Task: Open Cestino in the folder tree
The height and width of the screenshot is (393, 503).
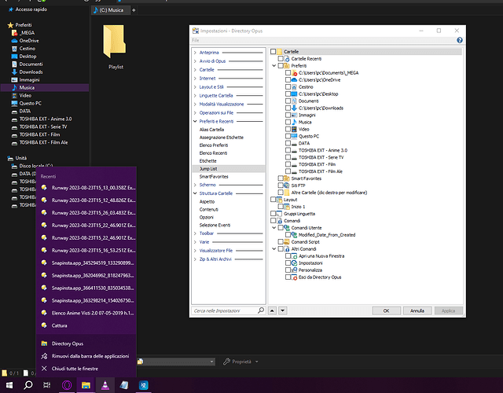Action: pyautogui.click(x=27, y=49)
